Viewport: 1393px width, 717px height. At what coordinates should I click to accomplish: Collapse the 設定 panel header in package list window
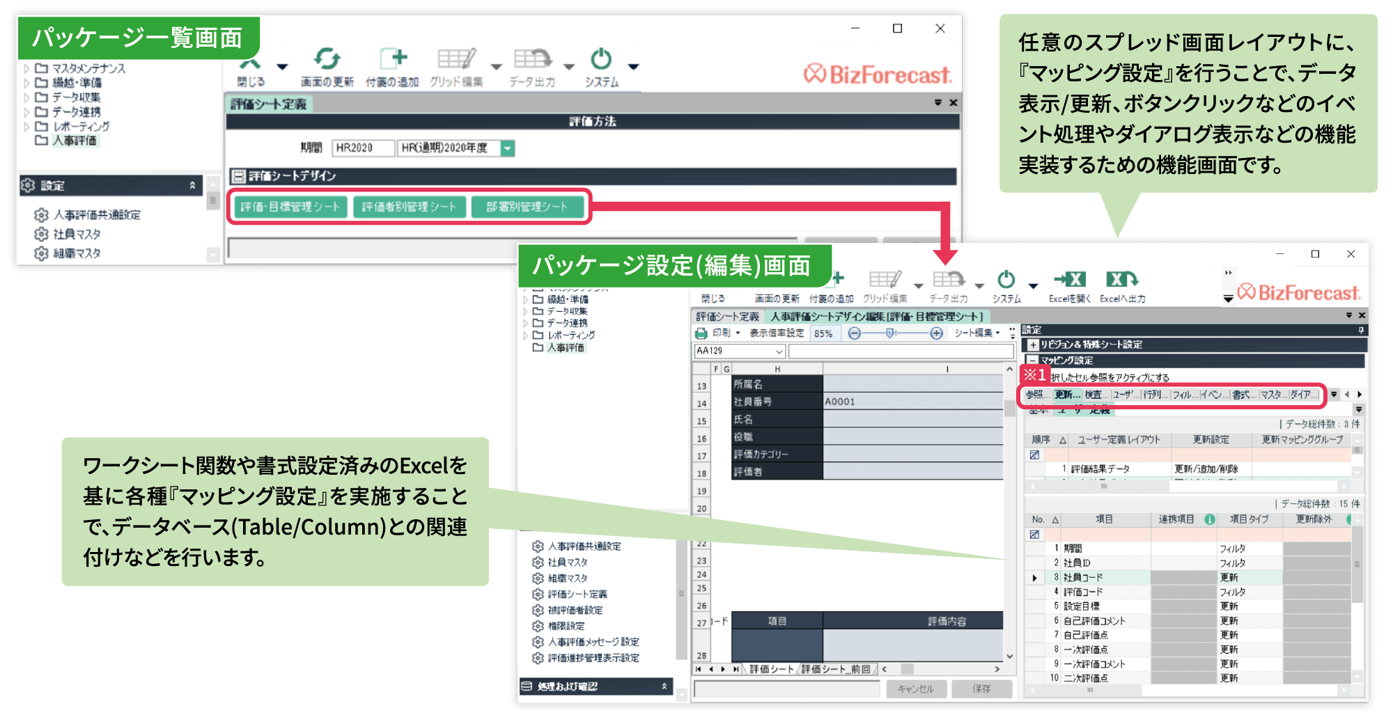[x=192, y=186]
